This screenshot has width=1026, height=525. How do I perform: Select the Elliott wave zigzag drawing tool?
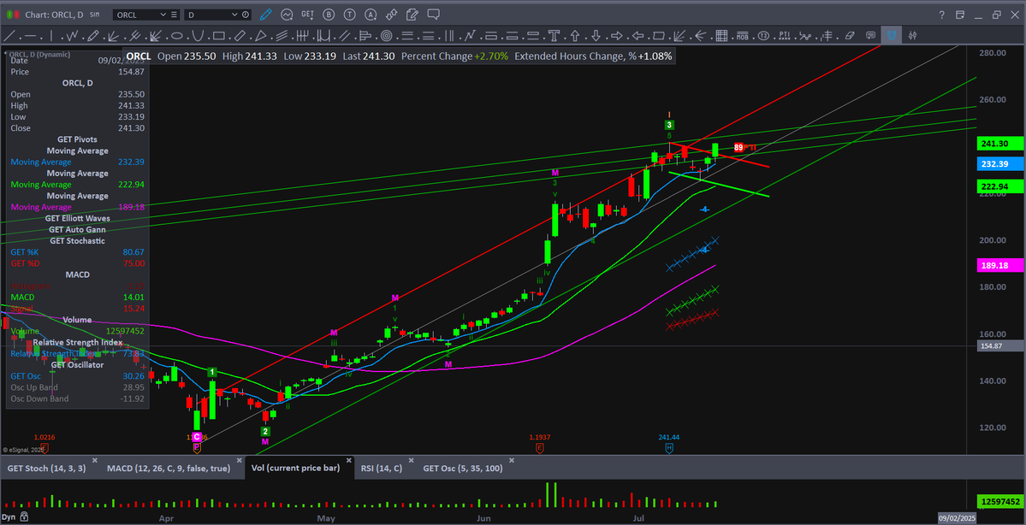click(72, 35)
